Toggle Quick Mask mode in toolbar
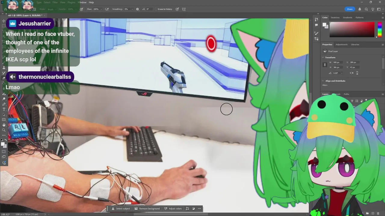 pos(4,151)
